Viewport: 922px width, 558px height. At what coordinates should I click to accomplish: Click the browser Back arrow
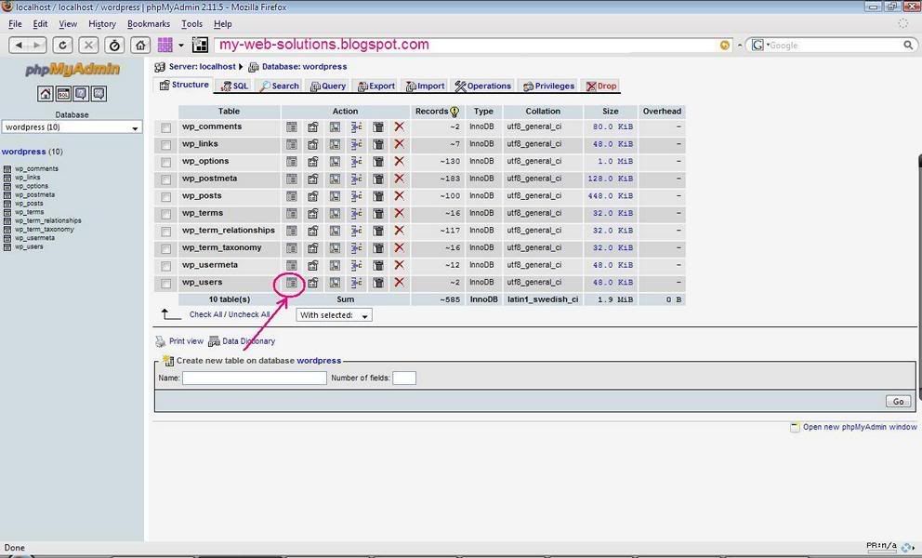[x=20, y=45]
